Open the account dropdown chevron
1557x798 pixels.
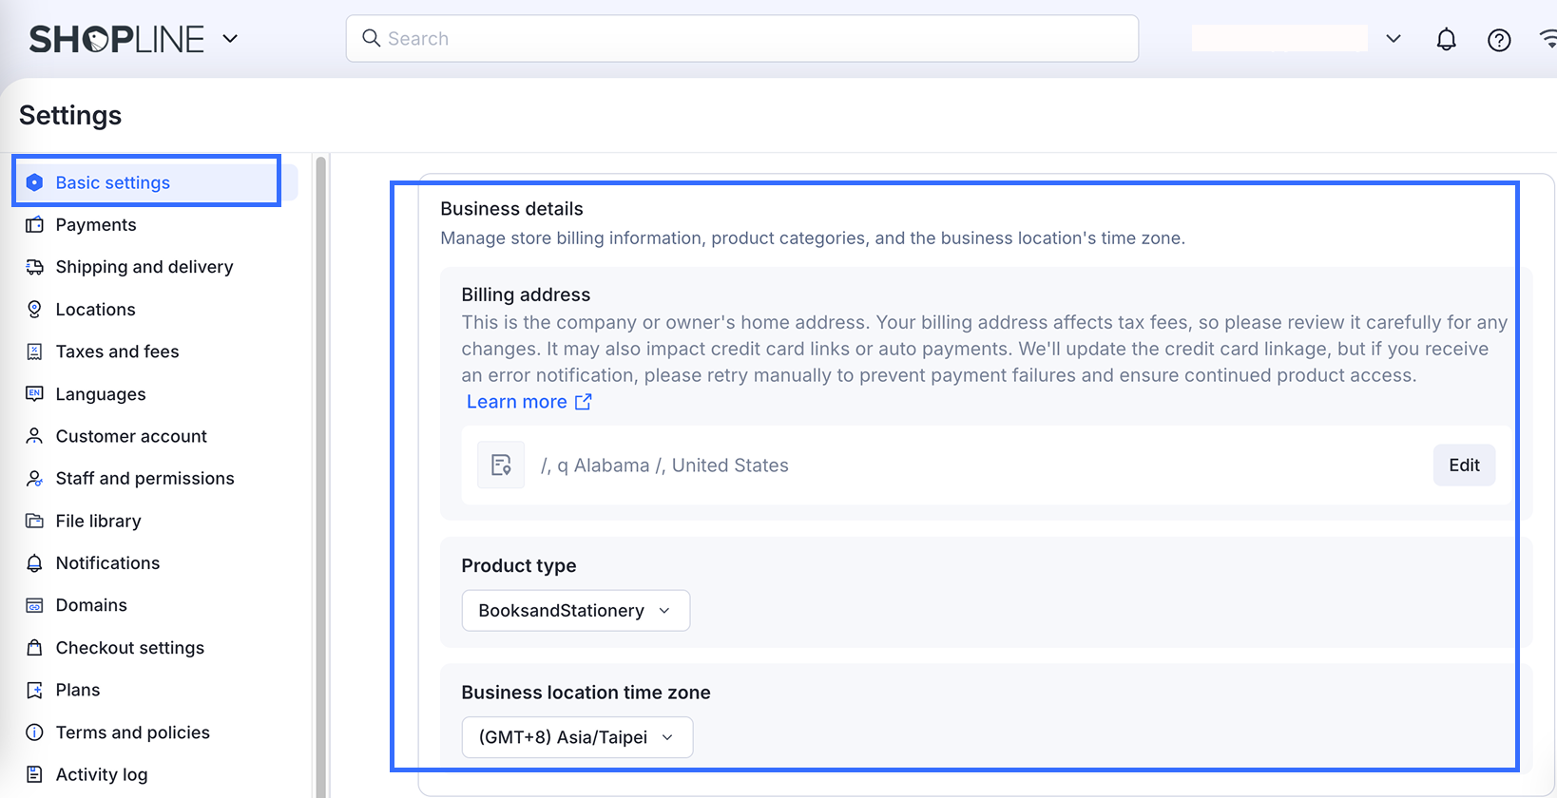1394,39
